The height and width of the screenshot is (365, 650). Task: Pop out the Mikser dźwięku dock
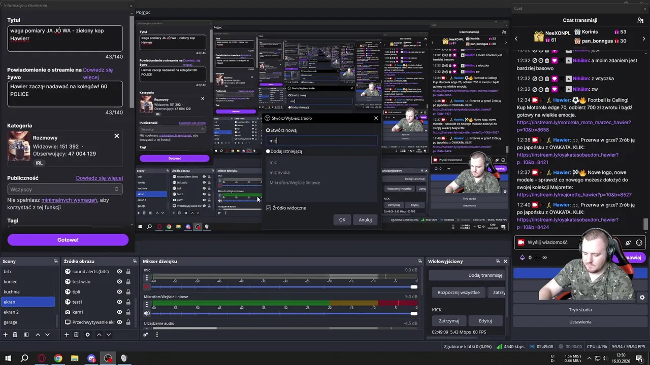click(420, 262)
